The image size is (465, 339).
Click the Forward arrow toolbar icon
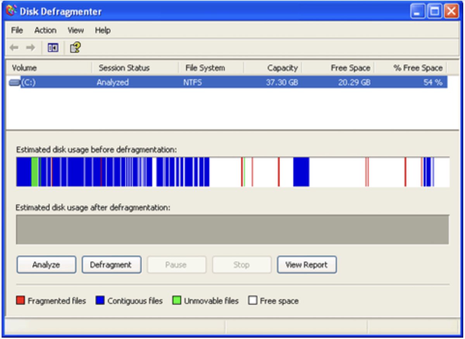(x=30, y=48)
